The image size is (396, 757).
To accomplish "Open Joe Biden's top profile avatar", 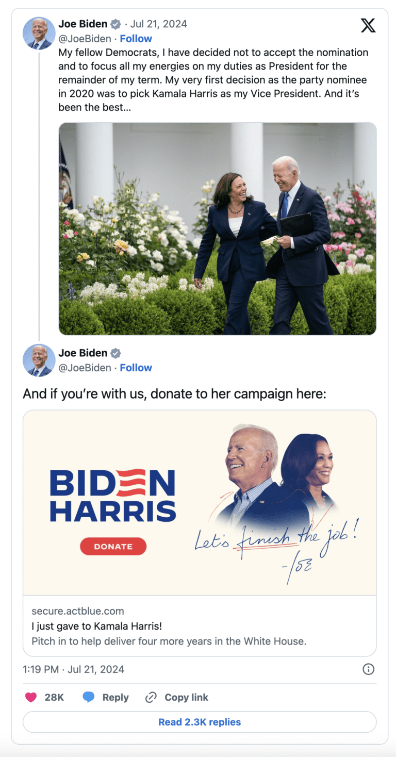I will [x=39, y=33].
